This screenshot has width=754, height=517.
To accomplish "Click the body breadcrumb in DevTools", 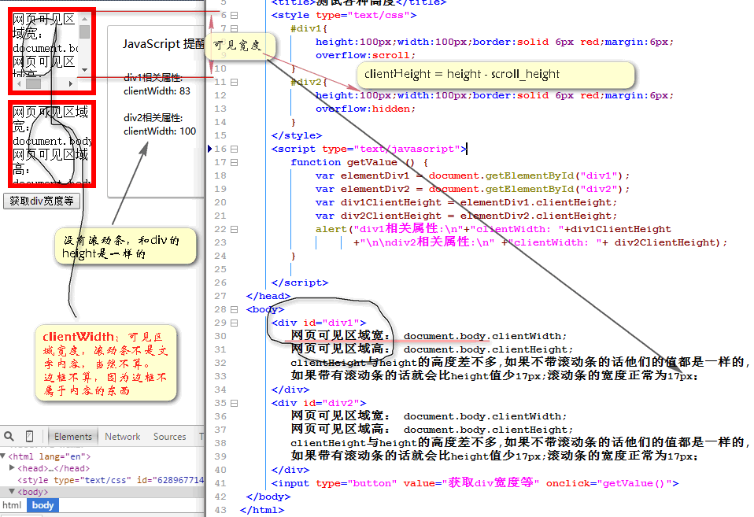I will pyautogui.click(x=43, y=505).
